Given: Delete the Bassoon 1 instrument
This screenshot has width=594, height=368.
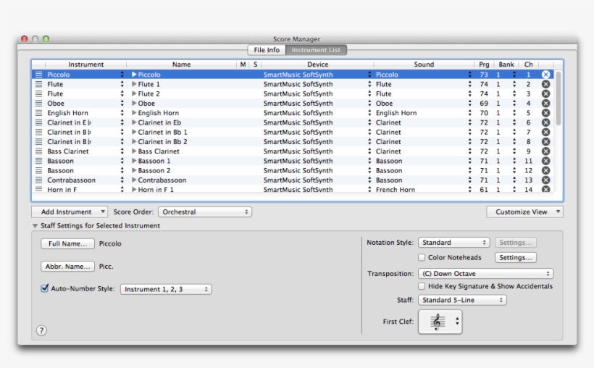Looking at the screenshot, I should pyautogui.click(x=545, y=161).
